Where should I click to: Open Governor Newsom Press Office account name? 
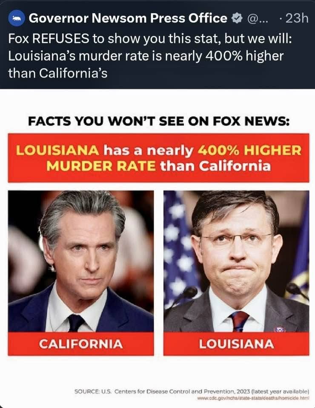(x=128, y=18)
